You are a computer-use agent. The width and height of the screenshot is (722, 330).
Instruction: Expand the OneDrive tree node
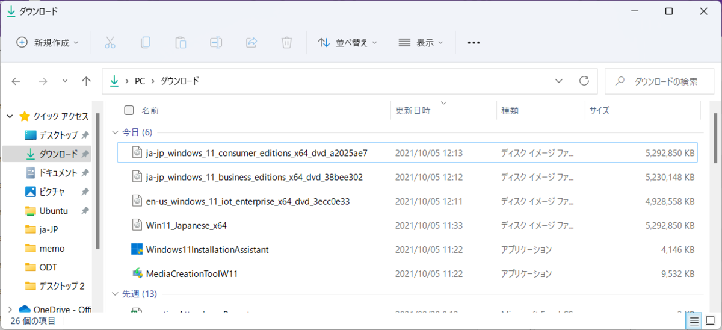(x=10, y=310)
